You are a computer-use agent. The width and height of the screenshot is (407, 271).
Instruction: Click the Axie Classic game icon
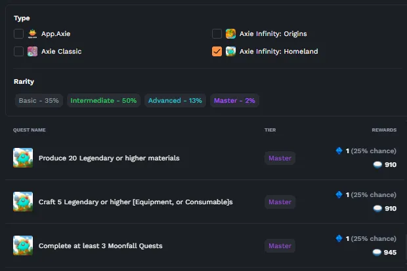tap(32, 52)
